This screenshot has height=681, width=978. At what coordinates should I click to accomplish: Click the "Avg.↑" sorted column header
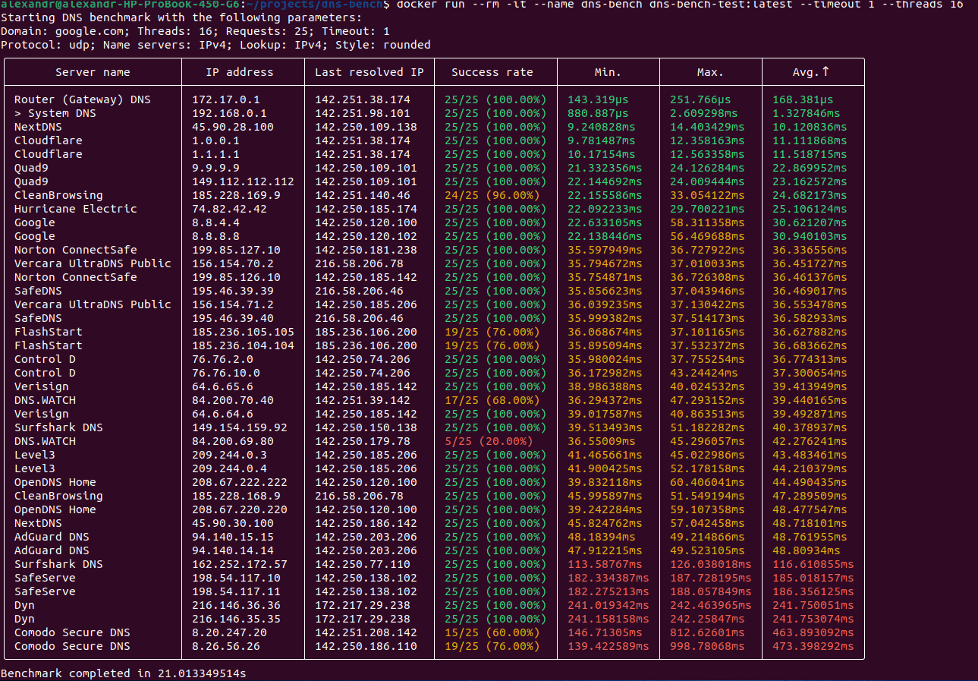tap(810, 72)
